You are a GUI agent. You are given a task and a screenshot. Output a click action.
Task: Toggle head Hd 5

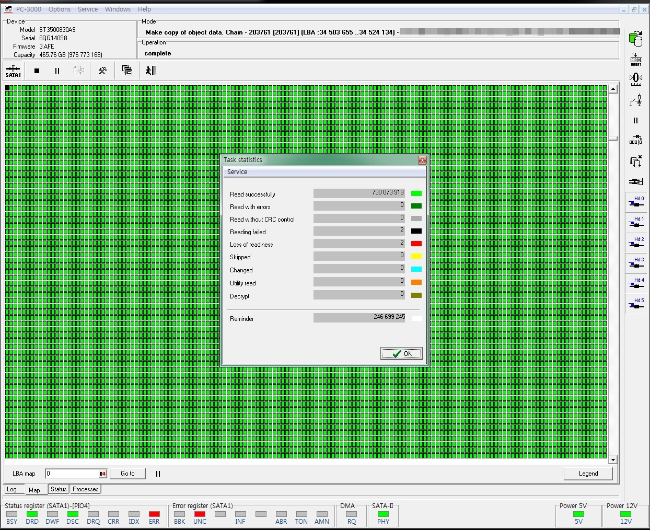[x=636, y=304]
